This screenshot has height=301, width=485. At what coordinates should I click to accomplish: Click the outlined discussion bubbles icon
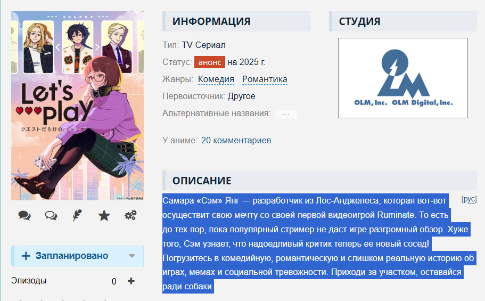click(51, 215)
